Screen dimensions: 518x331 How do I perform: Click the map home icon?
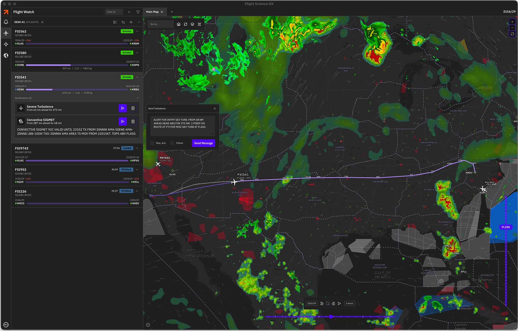point(179,24)
